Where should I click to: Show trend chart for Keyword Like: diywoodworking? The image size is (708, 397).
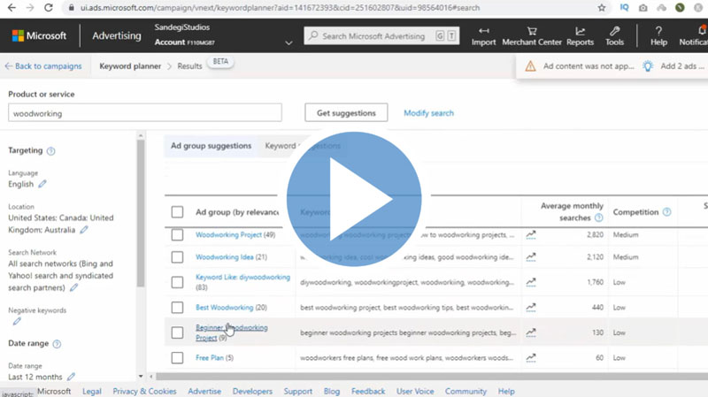(531, 282)
